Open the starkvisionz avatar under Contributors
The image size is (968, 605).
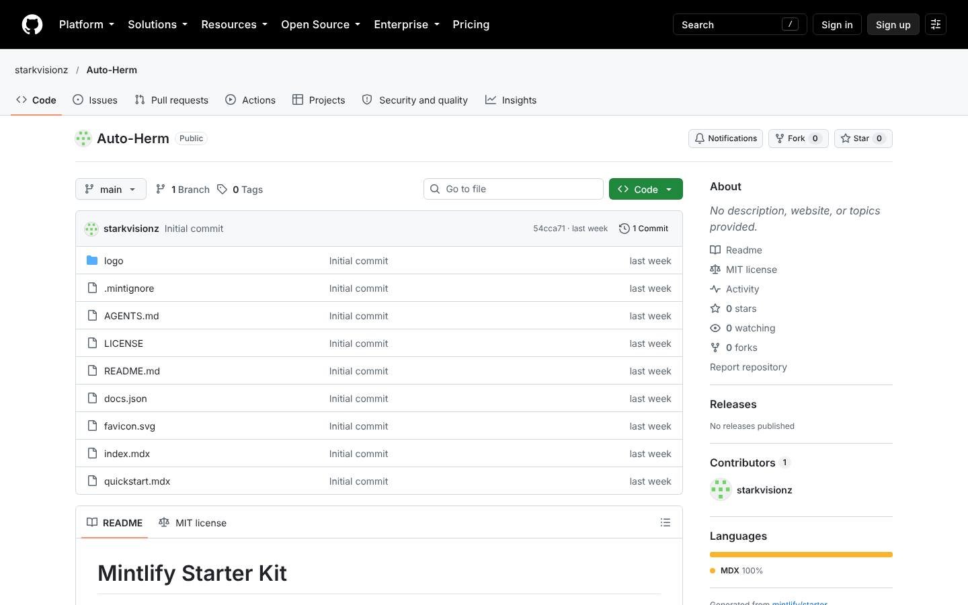tap(721, 489)
